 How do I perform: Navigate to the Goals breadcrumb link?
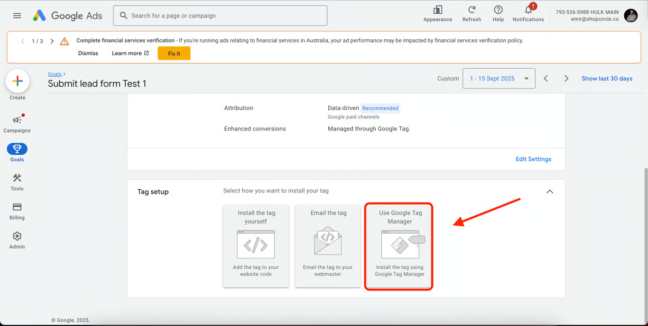pyautogui.click(x=55, y=74)
